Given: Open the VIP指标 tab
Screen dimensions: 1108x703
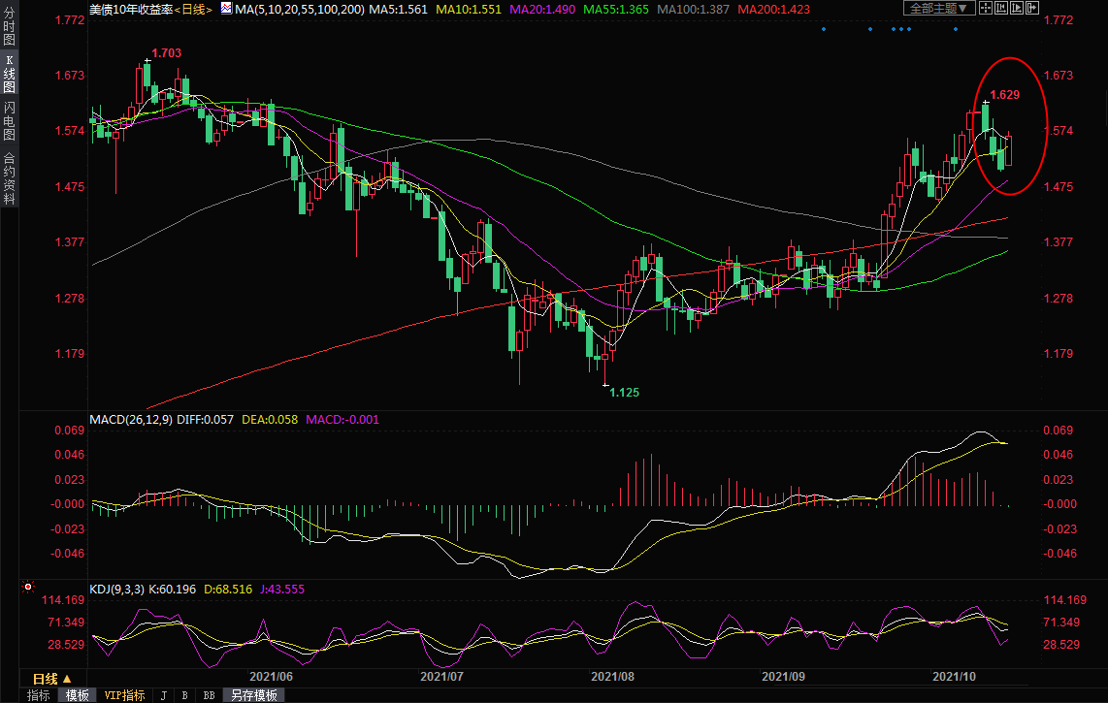Looking at the screenshot, I should pyautogui.click(x=124, y=695).
